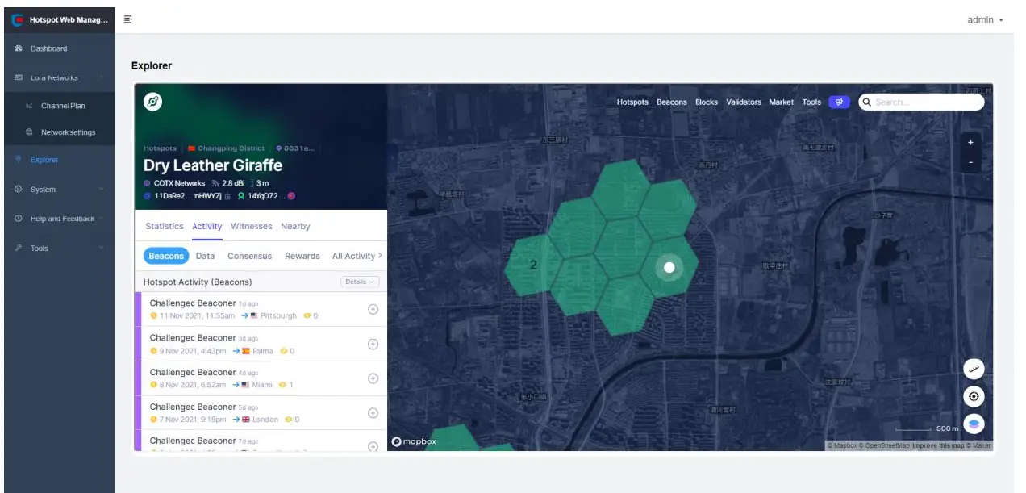Click the search magnifier icon
This screenshot has height=493, width=1026.
pyautogui.click(x=867, y=102)
